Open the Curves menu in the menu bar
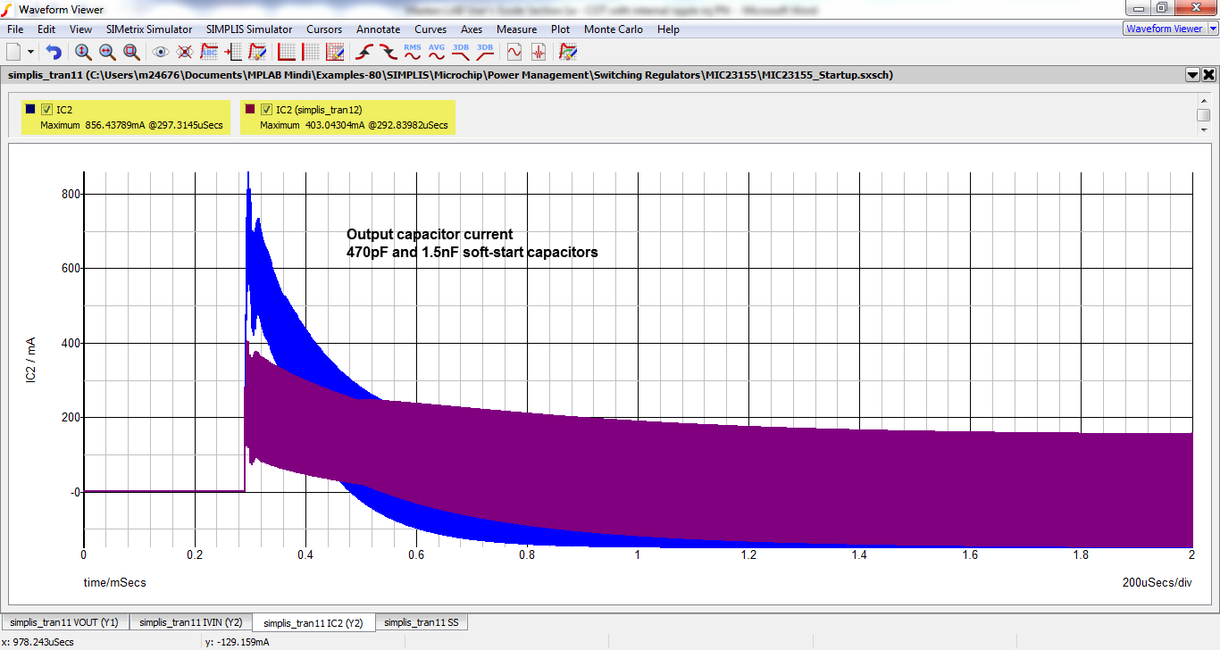The width and height of the screenshot is (1220, 650). tap(430, 29)
